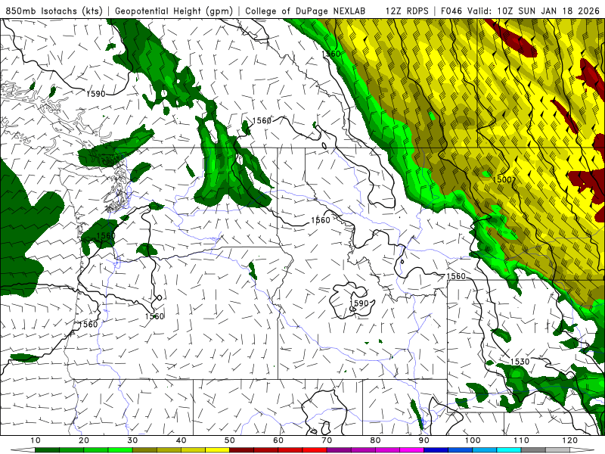605x454 pixels.
Task: Click the 'F046 Valid: 10Z SUN JAN 18 2026' text
Action: coord(520,11)
